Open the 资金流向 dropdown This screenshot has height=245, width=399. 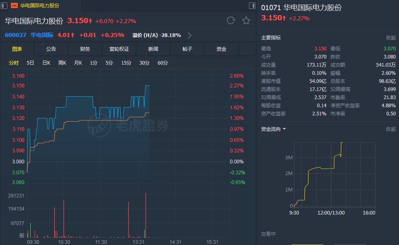tap(273, 129)
